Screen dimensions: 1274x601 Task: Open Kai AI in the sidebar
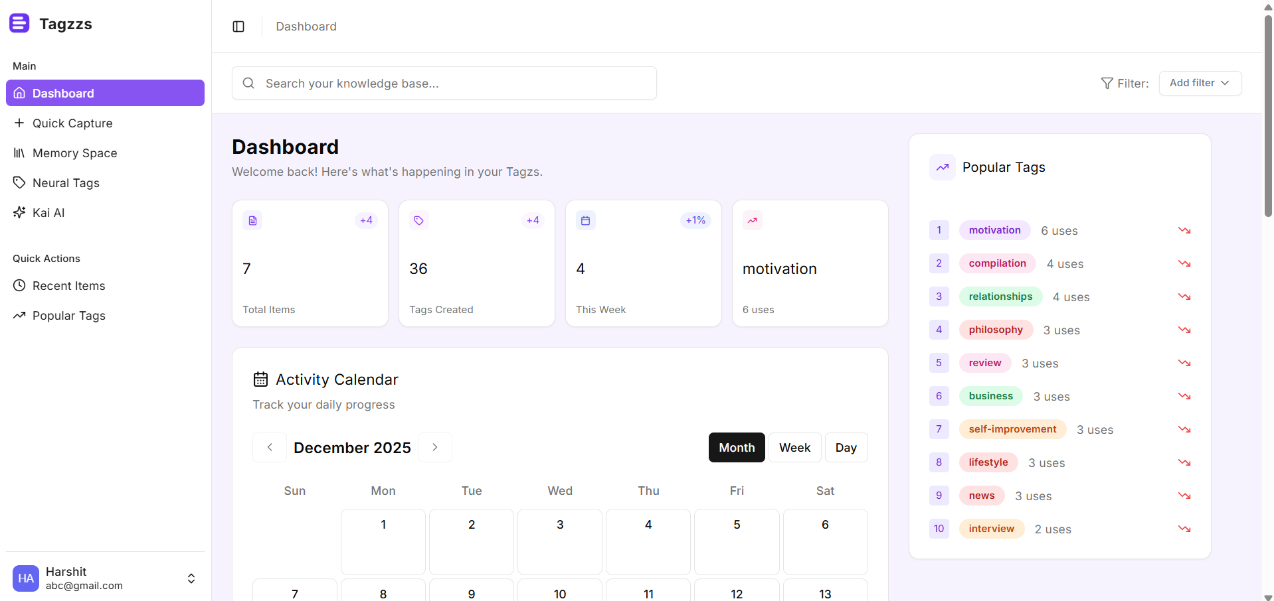[105, 213]
